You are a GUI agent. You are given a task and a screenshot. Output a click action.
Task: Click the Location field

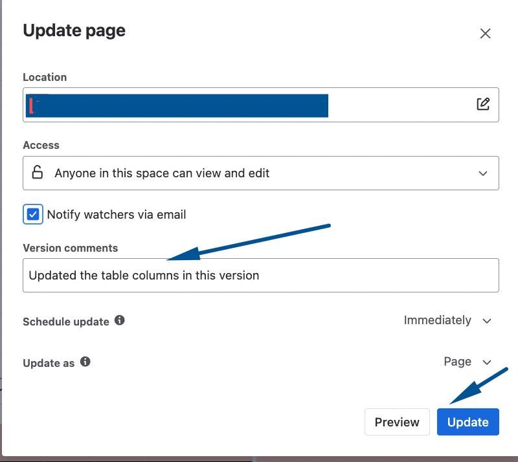(261, 105)
